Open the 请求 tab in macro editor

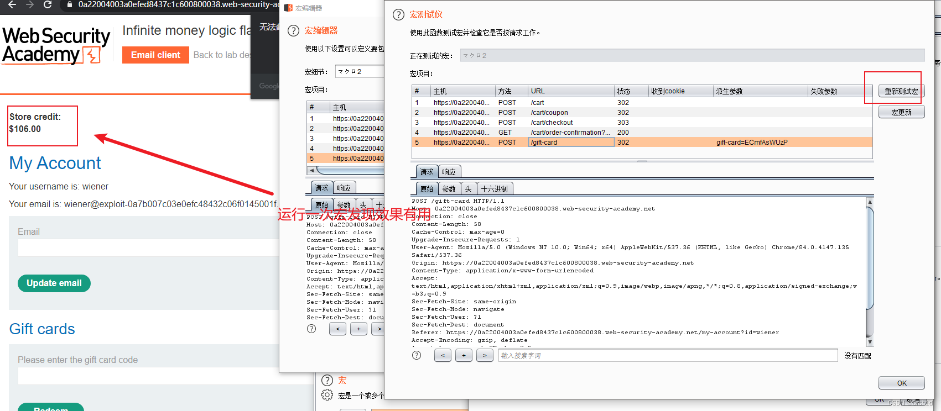pyautogui.click(x=321, y=188)
